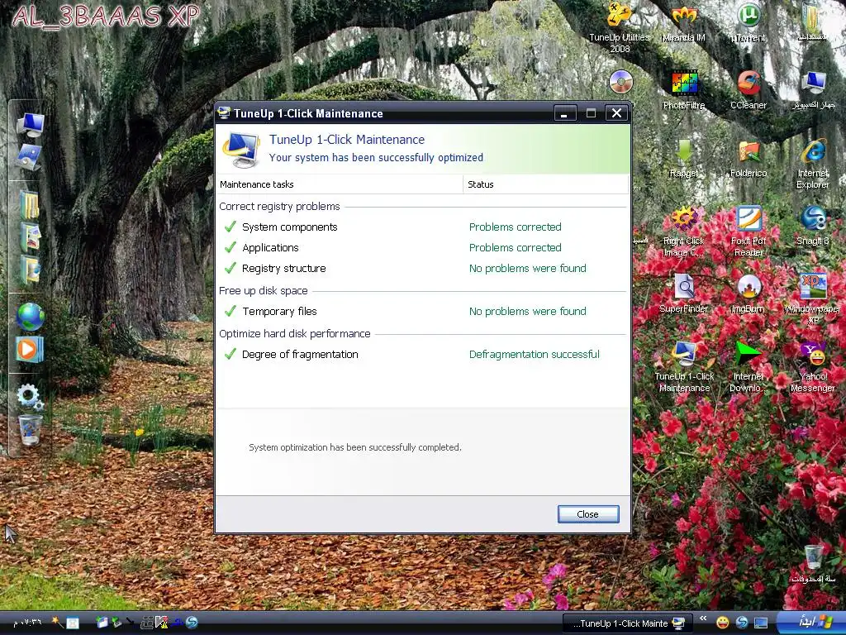Launch SnagIt 8 from the desktop
The width and height of the screenshot is (846, 635).
click(813, 226)
